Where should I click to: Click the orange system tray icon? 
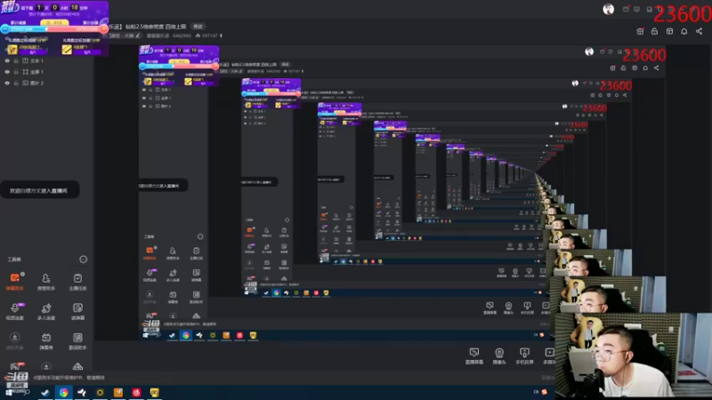tap(545, 392)
